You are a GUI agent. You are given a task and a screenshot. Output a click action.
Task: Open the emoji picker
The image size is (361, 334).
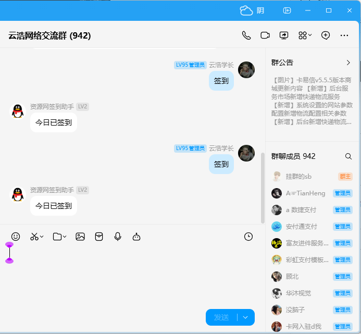pos(16,237)
